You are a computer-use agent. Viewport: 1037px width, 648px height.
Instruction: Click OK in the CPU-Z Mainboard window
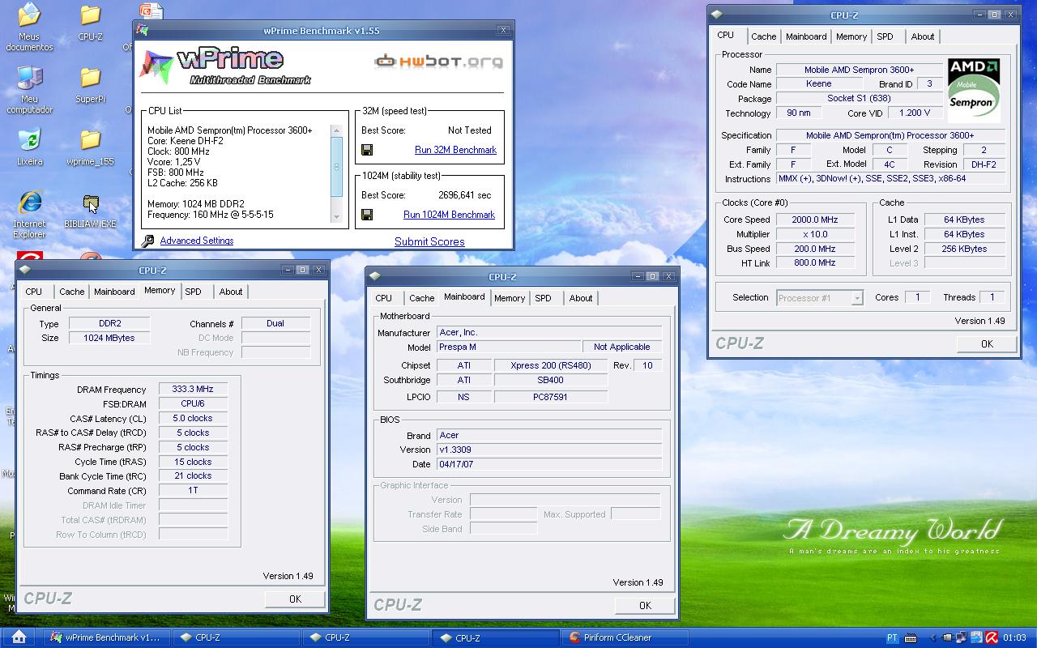coord(645,605)
